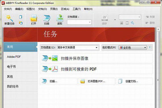
Task: Start the 扫描并保存图像 task
Action: point(96,58)
